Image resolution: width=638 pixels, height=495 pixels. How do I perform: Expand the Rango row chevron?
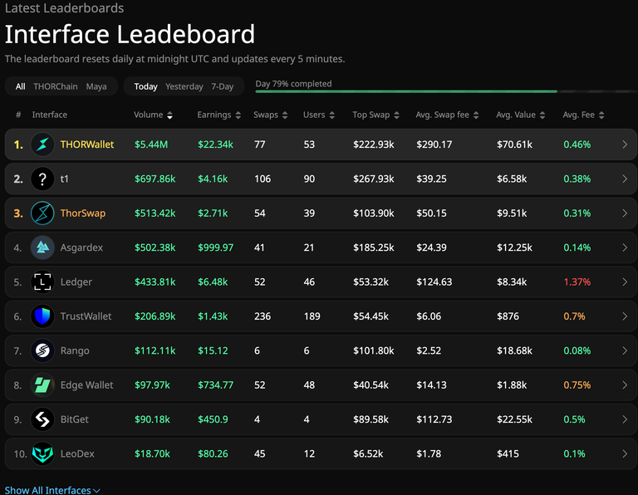(625, 350)
